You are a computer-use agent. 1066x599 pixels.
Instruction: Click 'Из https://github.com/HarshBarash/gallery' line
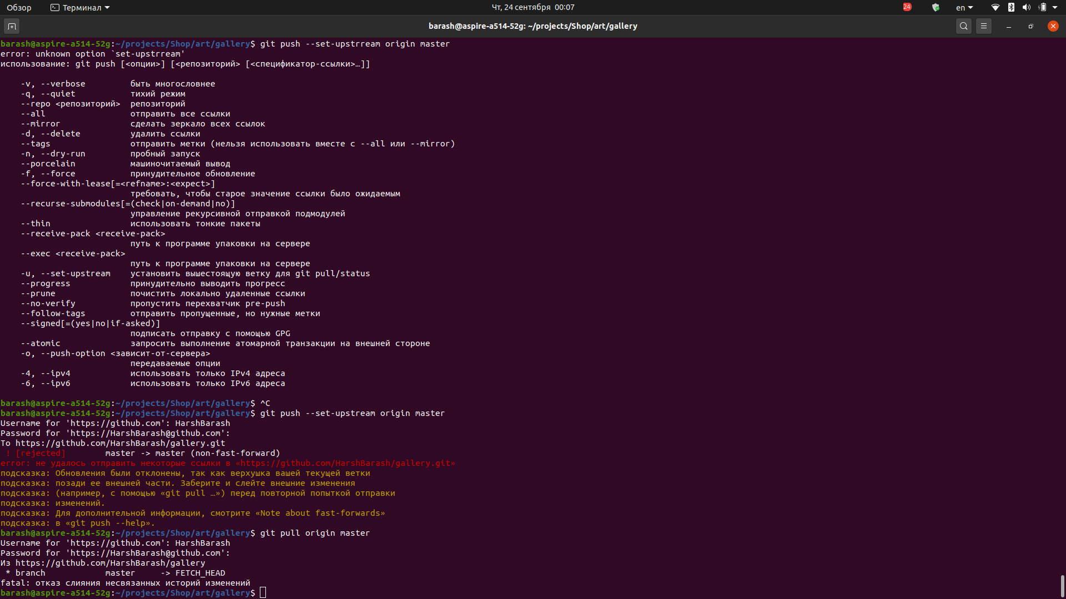tap(103, 563)
